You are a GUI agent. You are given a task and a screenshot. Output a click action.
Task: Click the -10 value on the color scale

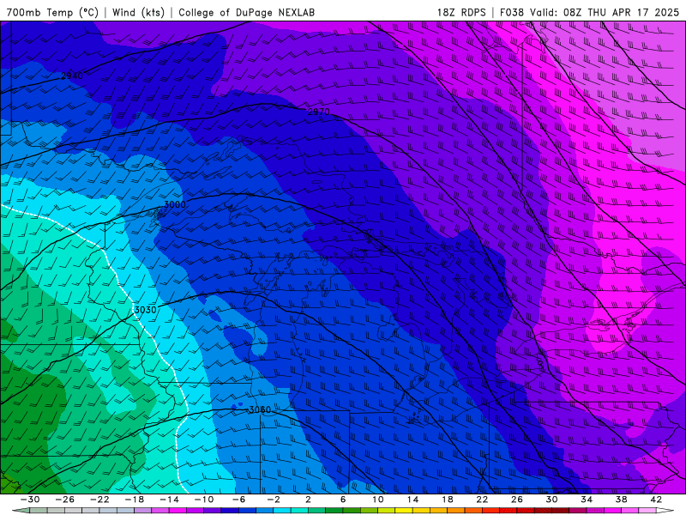coord(203,500)
